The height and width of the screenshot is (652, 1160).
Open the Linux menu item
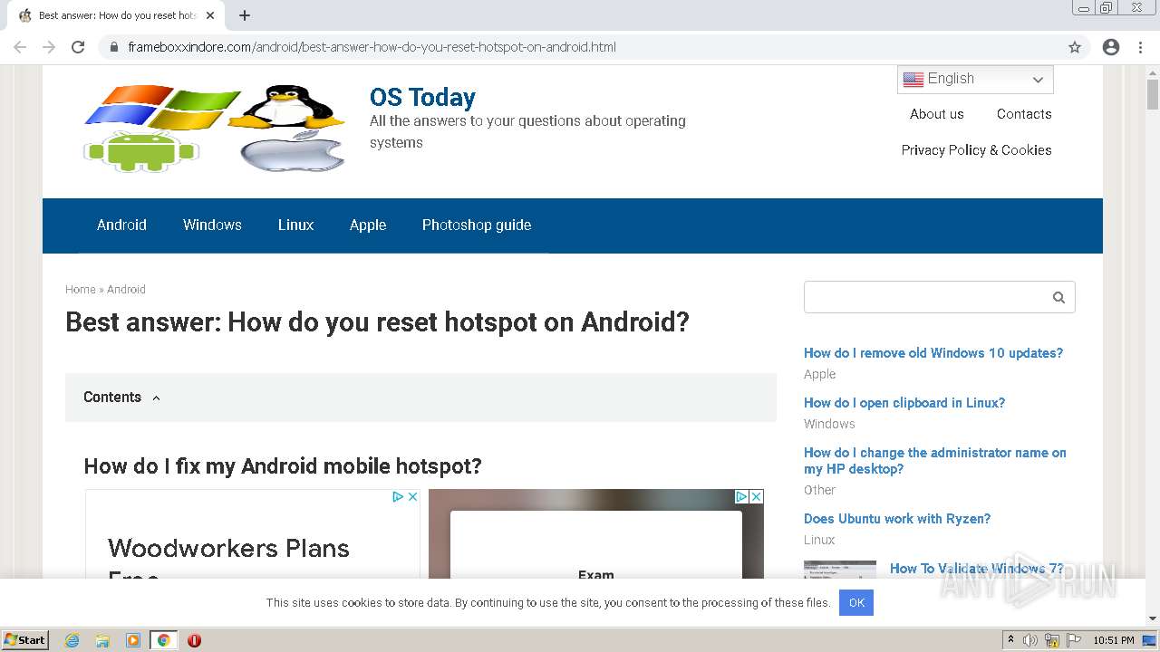tap(295, 225)
